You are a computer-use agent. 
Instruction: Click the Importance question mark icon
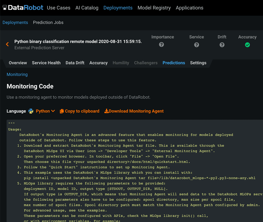[161, 45]
